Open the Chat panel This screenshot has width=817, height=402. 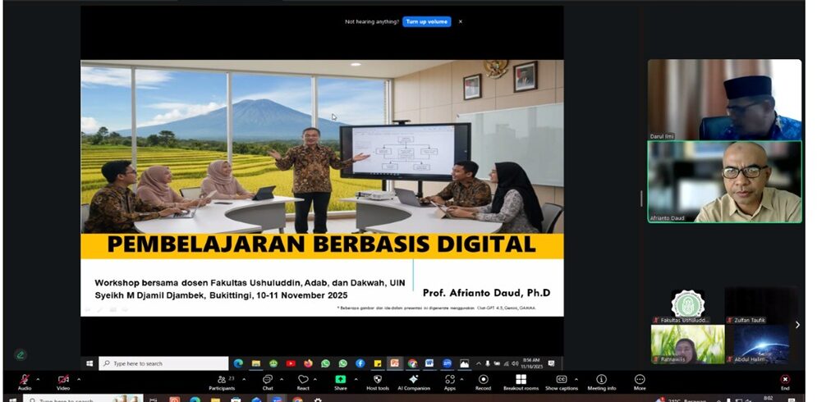click(x=268, y=380)
